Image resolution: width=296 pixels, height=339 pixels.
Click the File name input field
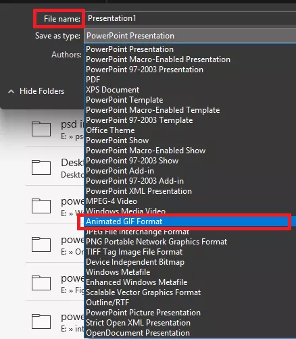191,18
